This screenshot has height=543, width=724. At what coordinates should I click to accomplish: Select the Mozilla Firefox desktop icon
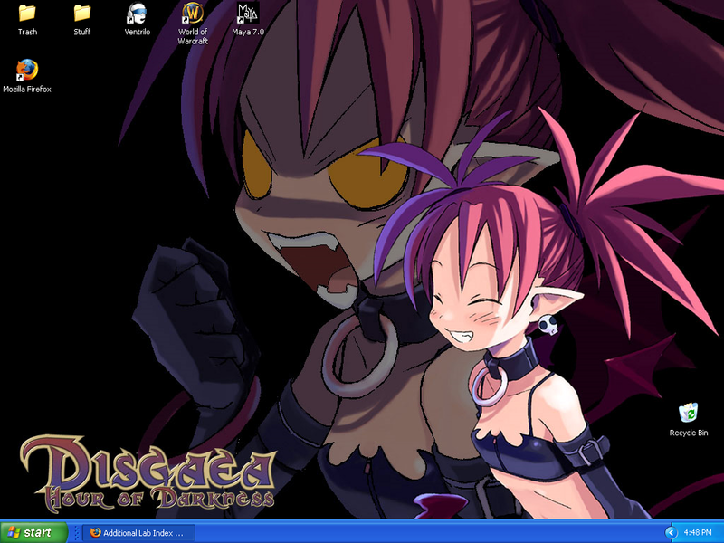pyautogui.click(x=27, y=71)
